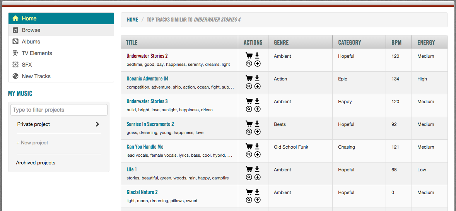456x211 pixels.
Task: Click the cart icon for Underwater Stories 2
Action: point(249,56)
